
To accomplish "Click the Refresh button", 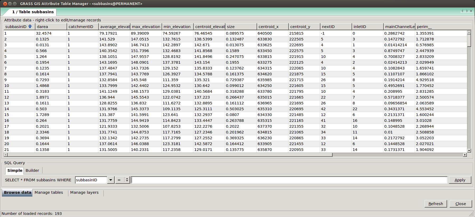I will click(x=435, y=204).
